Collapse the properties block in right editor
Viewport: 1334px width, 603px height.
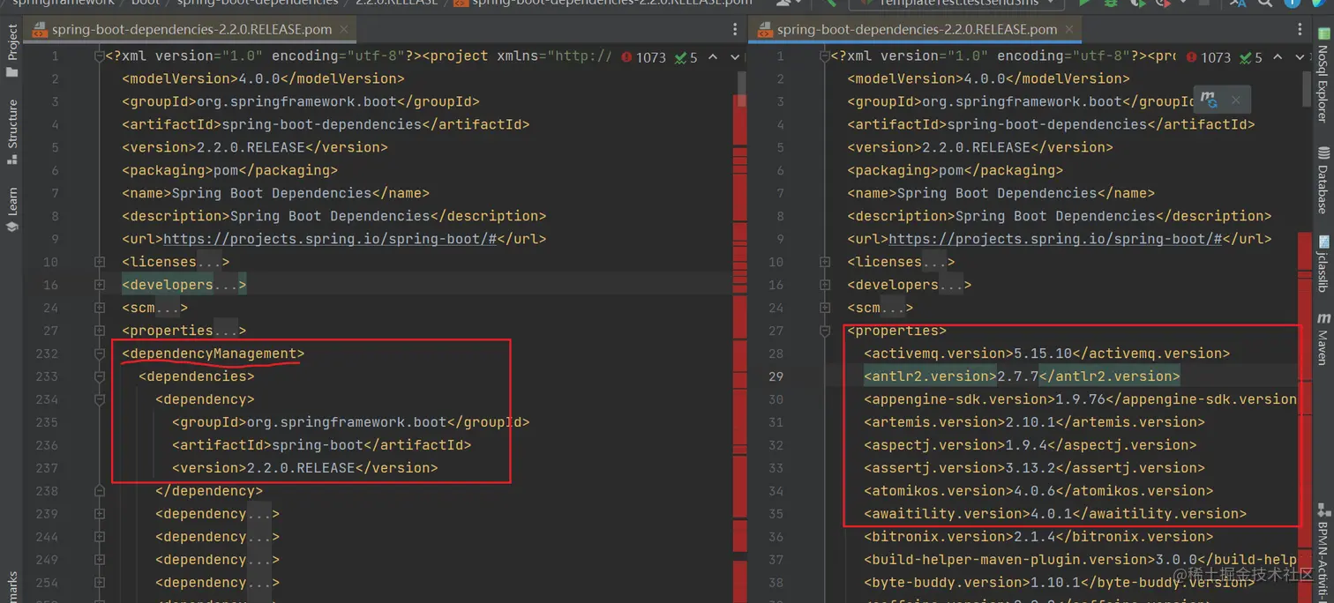pyautogui.click(x=825, y=331)
